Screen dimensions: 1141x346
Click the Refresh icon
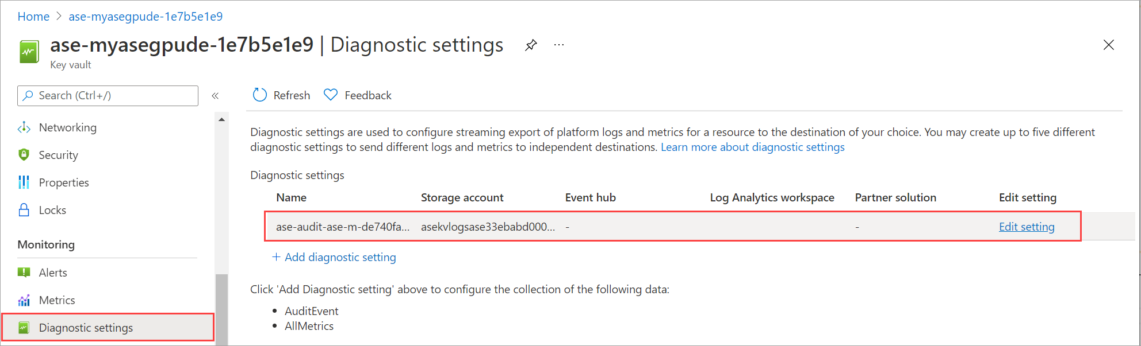[260, 95]
